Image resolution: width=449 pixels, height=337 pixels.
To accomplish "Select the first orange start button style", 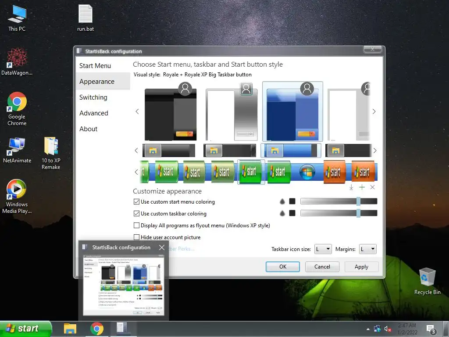I will (335, 172).
